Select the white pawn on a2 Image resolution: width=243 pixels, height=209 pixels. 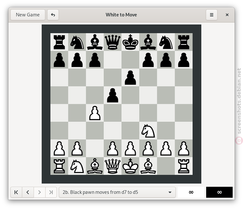click(59, 148)
